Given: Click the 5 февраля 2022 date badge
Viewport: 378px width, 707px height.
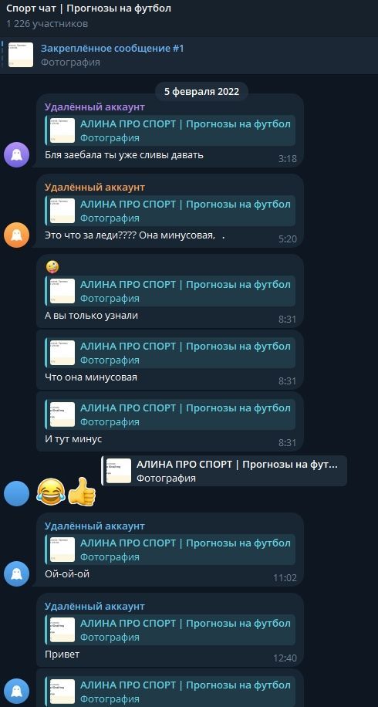Looking at the screenshot, I should click(201, 92).
